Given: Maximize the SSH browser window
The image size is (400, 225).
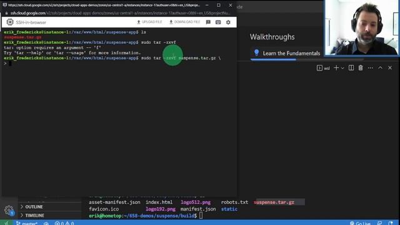Looking at the screenshot, I should [x=219, y=5].
